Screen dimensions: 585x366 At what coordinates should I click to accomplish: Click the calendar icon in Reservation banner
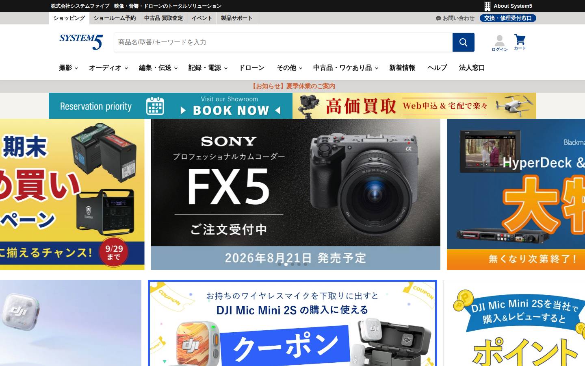click(x=155, y=106)
